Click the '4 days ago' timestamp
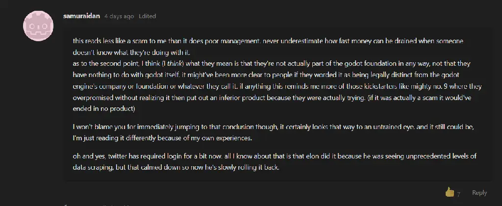 click(119, 16)
